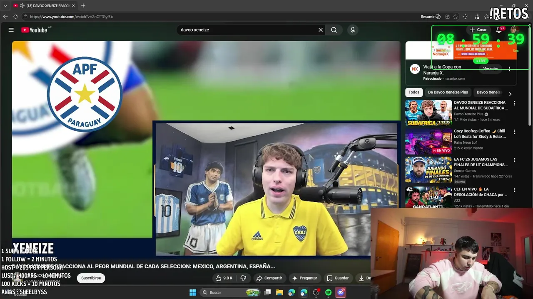This screenshot has width=533, height=299.
Task: Open the Cozy Rooftop Coffee thumbnail
Action: click(x=428, y=141)
